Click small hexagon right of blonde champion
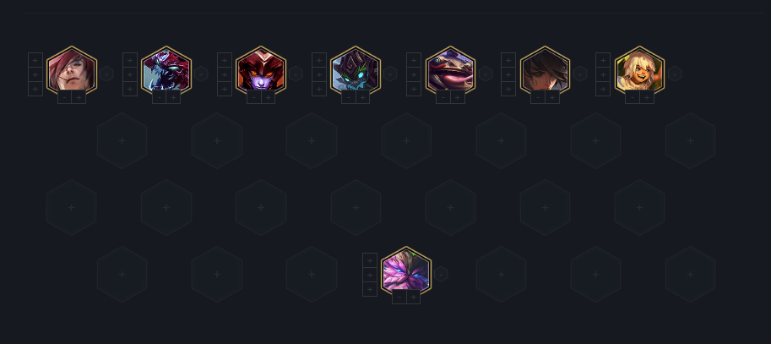This screenshot has width=771, height=344. click(675, 74)
